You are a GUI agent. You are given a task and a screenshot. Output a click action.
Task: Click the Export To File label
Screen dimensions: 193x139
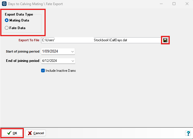(29, 40)
